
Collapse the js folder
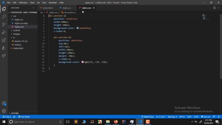pyautogui.click(x=23, y=37)
